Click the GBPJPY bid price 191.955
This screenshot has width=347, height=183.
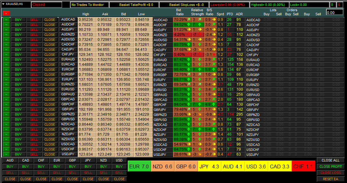click(125, 109)
